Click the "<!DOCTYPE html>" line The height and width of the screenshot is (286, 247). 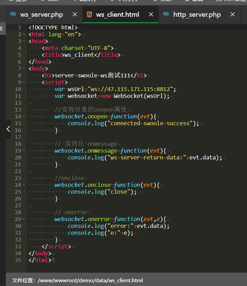click(x=53, y=28)
